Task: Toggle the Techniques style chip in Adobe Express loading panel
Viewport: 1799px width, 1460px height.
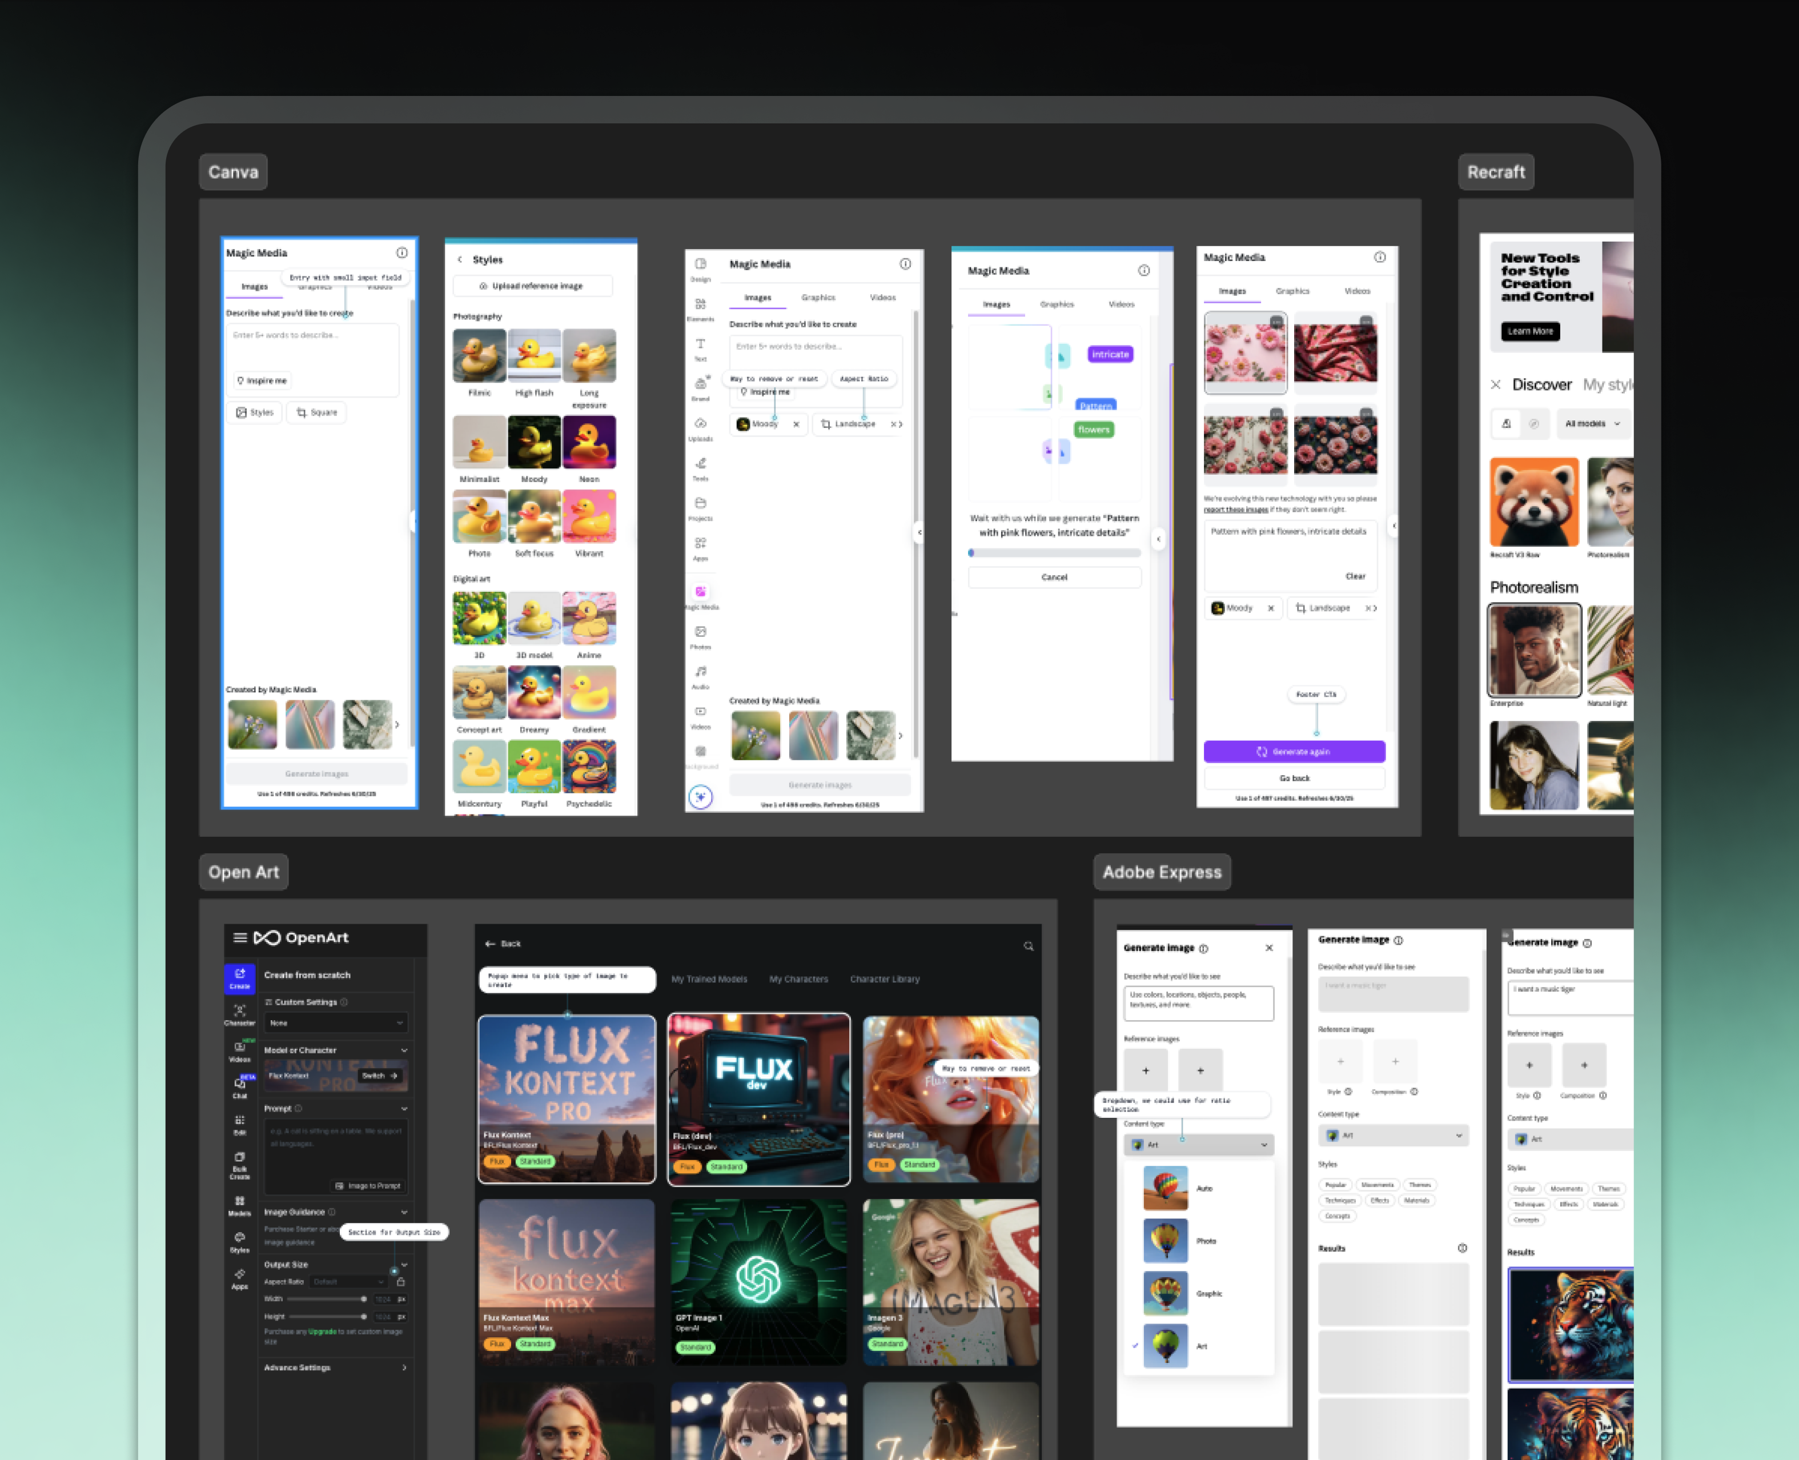Action: point(1340,1200)
